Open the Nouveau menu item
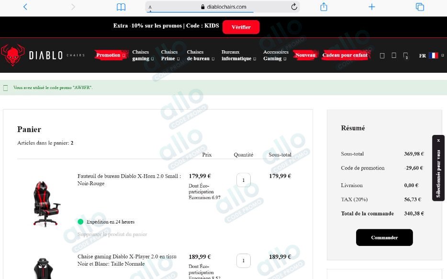 (305, 55)
